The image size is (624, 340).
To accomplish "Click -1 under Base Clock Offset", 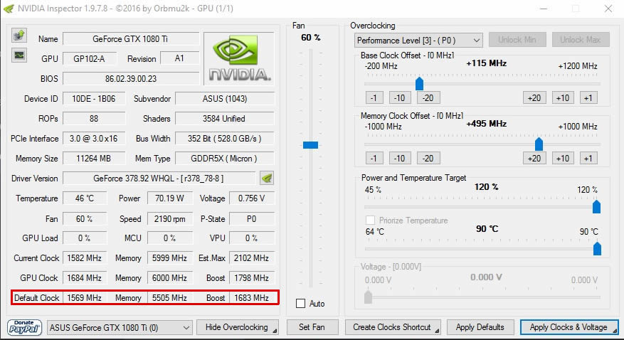I will click(374, 97).
